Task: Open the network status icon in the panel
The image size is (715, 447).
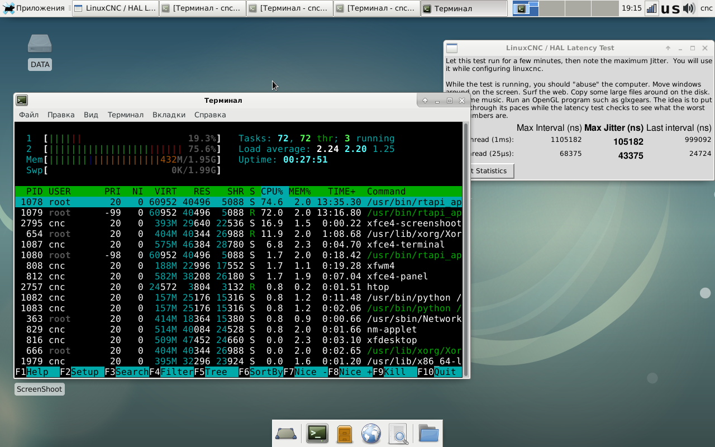Action: 651,8
